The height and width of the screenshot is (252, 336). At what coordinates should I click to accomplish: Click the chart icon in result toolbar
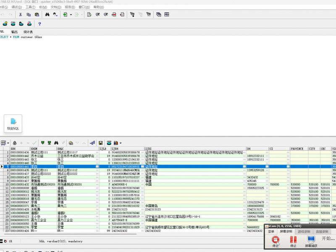tap(116, 143)
